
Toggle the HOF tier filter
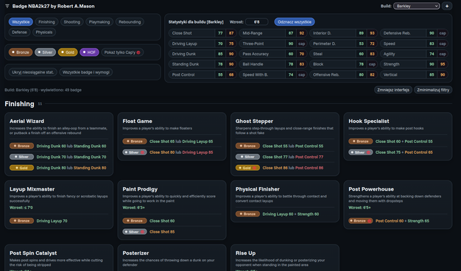[x=89, y=52]
